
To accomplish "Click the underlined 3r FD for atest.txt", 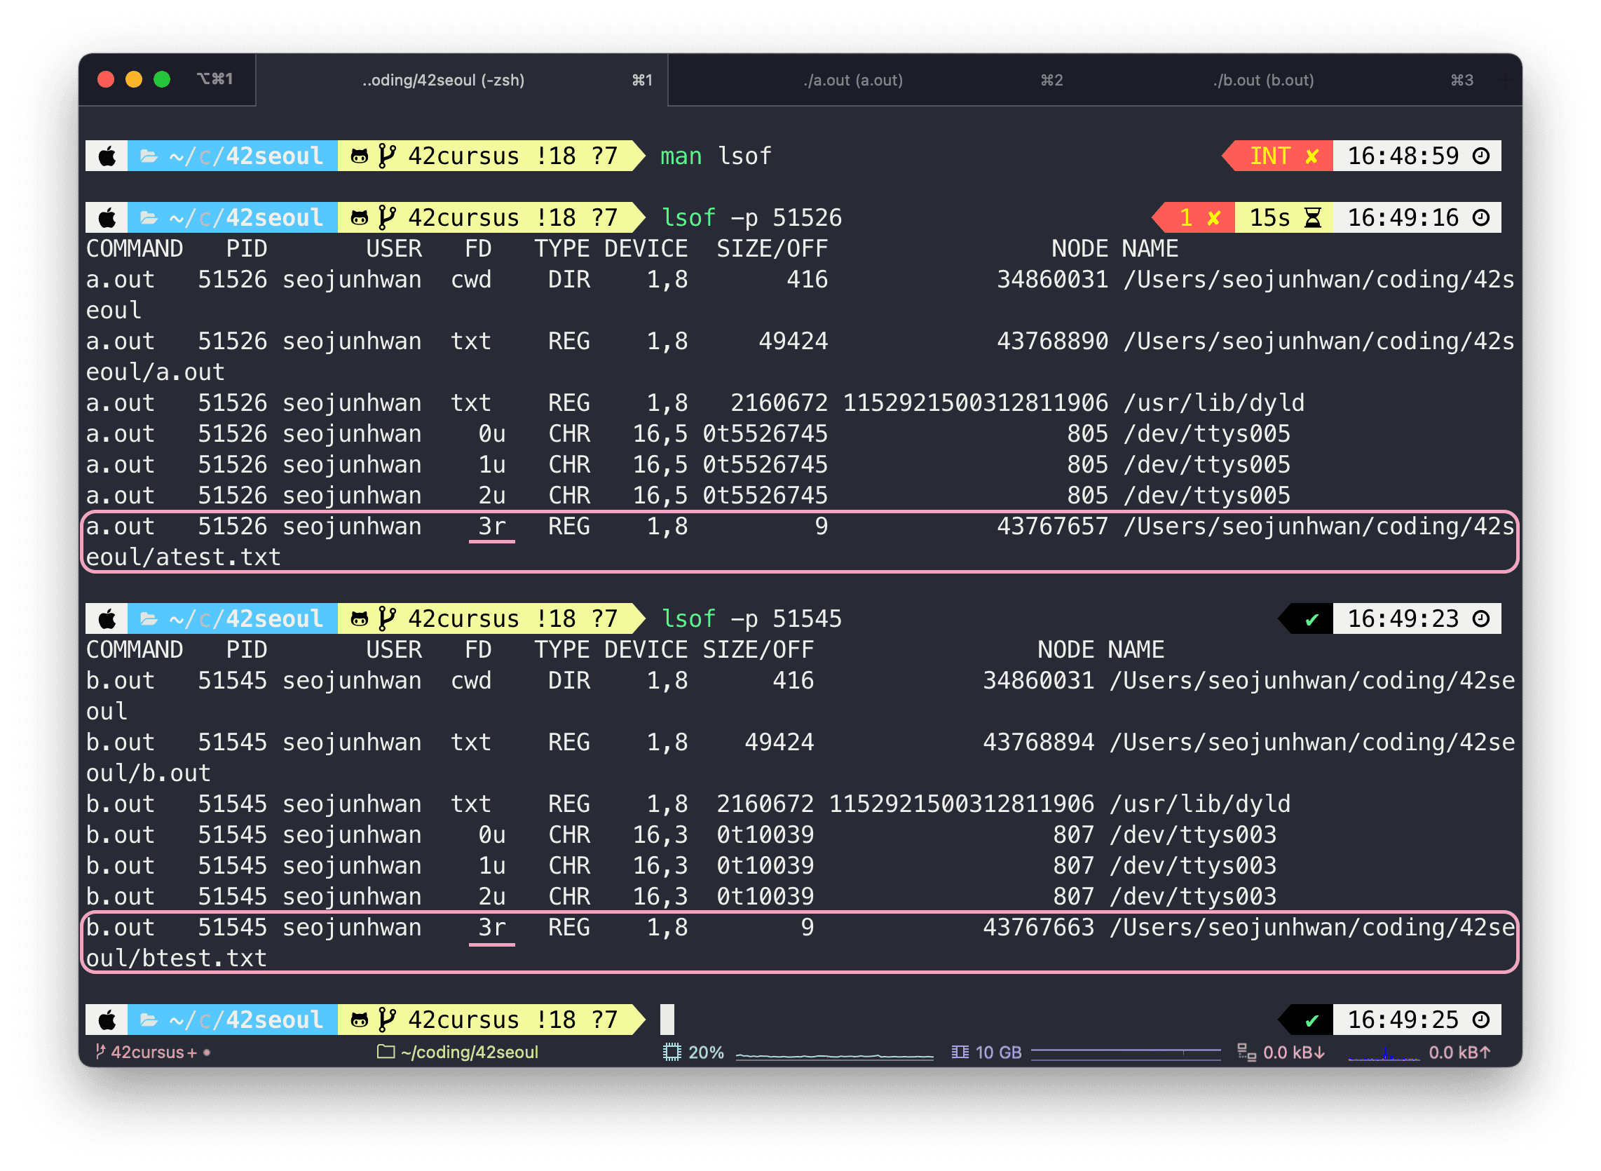I will coord(491,527).
